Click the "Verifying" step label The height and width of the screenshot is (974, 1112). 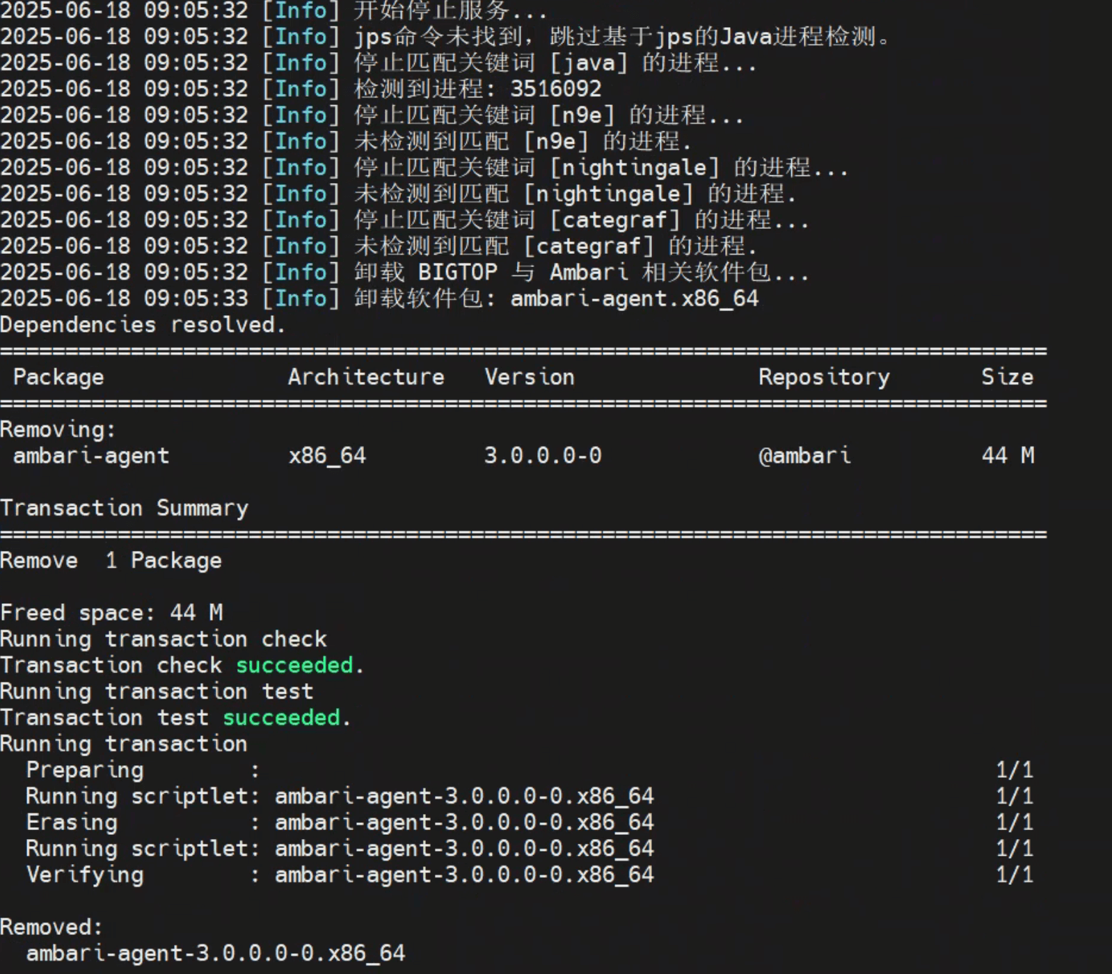85,875
